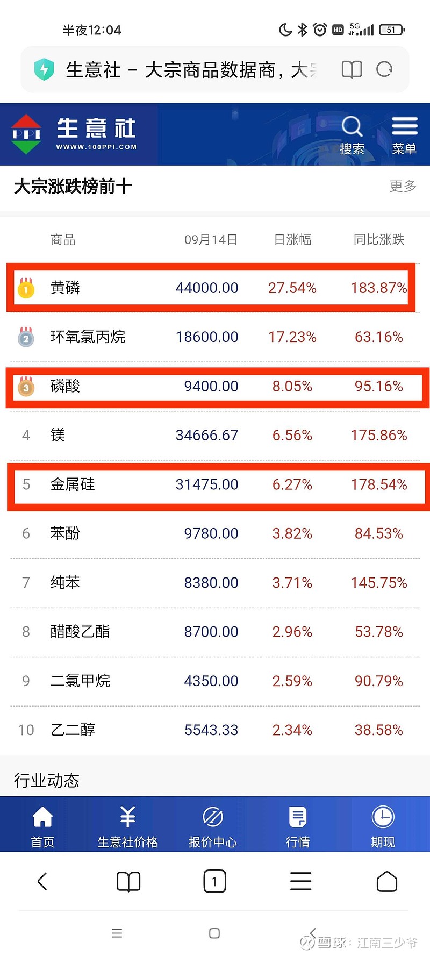Viewport: 430px width, 956px height.
Task: Reload the page with refresh icon
Action: tap(384, 69)
